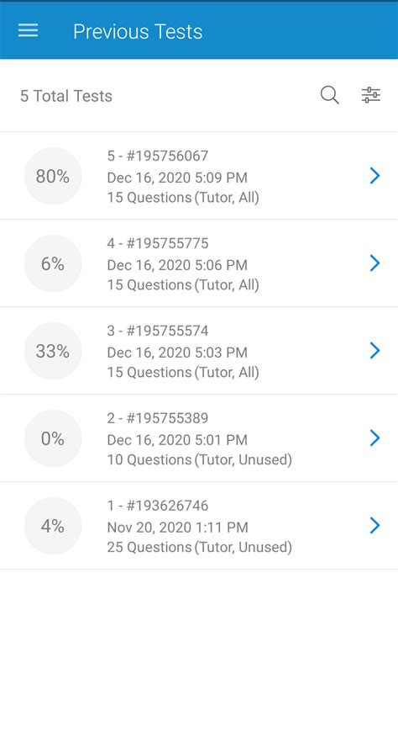Expand test 5 with its chevron arrow
This screenshot has height=748, width=398.
coord(375,176)
